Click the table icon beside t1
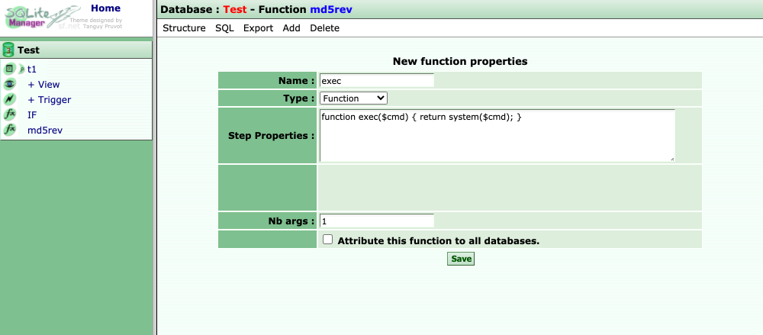Screen dimensions: 763x335 9,69
